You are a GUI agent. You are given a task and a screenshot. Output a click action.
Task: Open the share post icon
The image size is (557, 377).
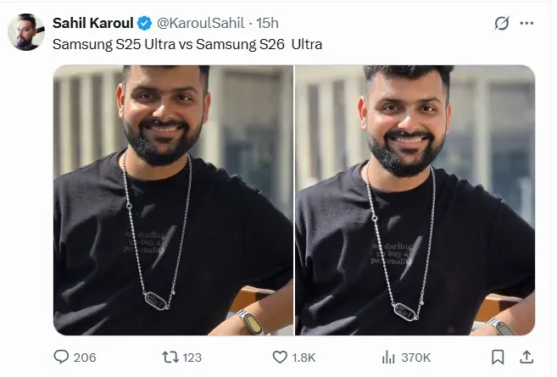click(x=526, y=357)
